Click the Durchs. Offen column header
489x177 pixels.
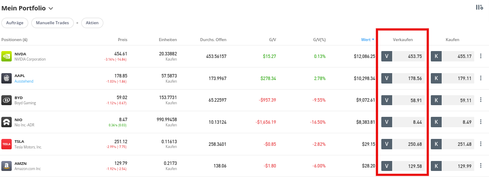[213, 40]
